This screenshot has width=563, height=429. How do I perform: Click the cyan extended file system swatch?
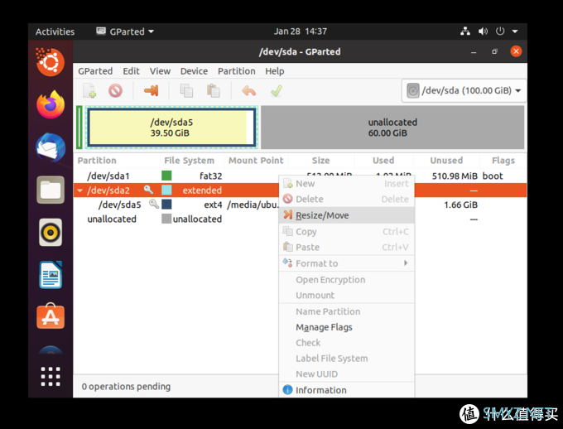[x=166, y=190]
